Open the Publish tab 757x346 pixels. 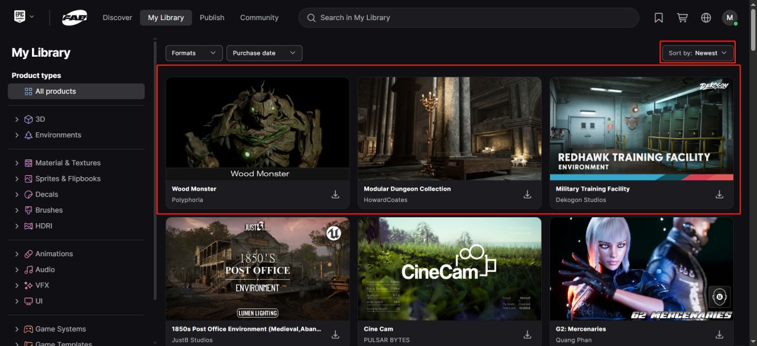click(x=212, y=18)
